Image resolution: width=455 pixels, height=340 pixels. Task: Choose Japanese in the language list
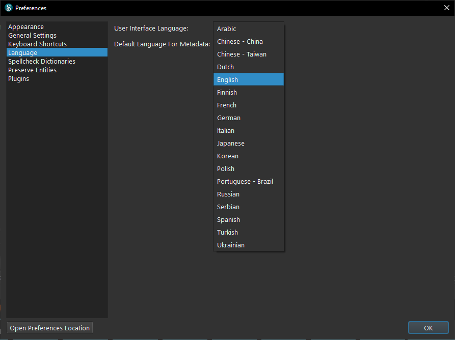point(231,144)
